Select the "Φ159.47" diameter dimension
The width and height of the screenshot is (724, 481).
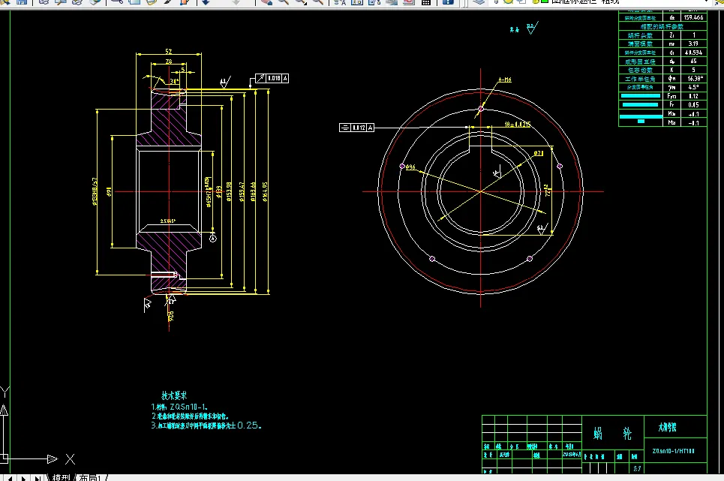[x=242, y=191]
